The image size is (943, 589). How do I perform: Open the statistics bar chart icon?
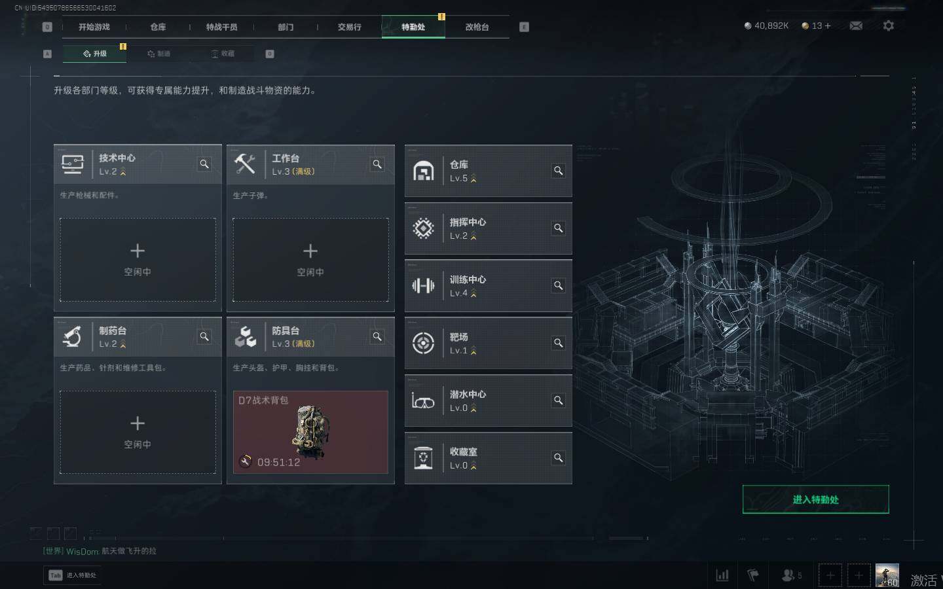pyautogui.click(x=722, y=575)
